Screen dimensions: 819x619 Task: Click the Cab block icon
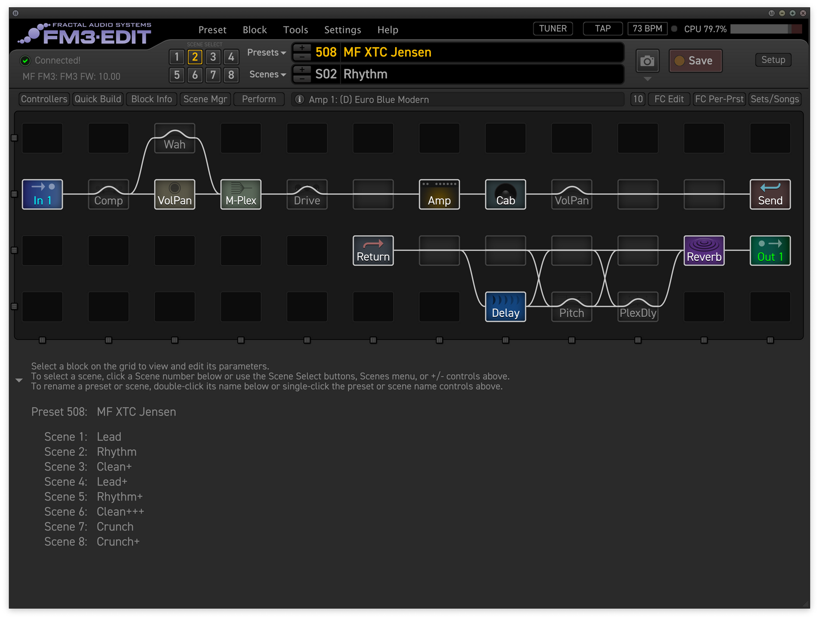click(506, 194)
